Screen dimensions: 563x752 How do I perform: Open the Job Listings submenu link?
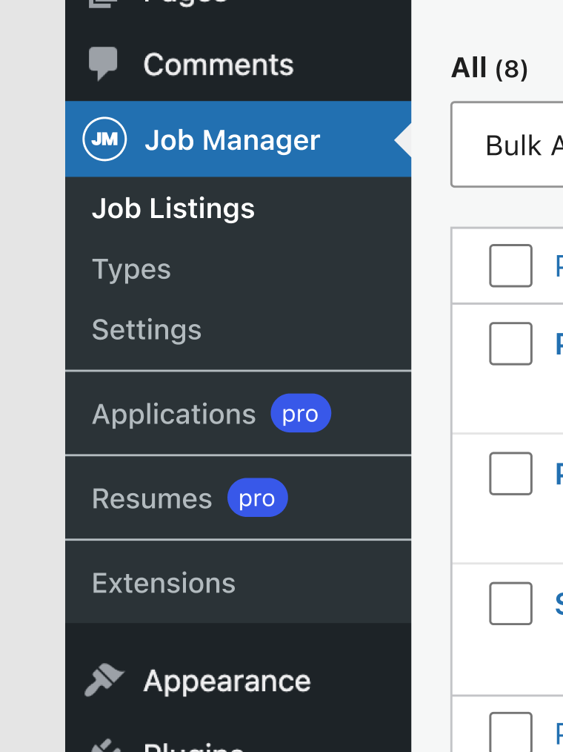coord(173,208)
